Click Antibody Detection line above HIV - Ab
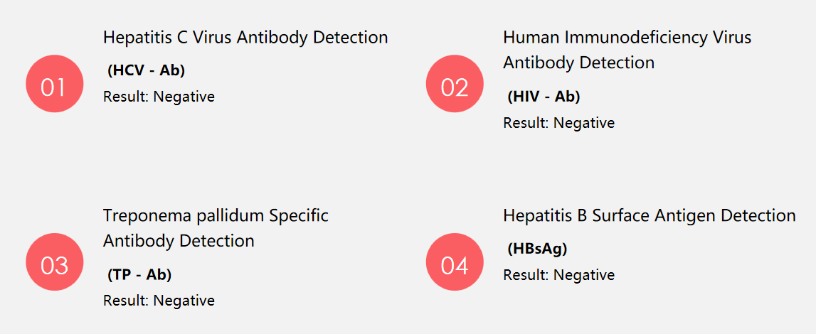Image resolution: width=816 pixels, height=334 pixels. pos(578,63)
